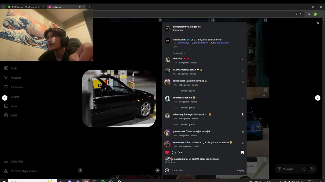325x182 pixels.
Task: Like omerrbey's comment heart
Action: click(243, 143)
